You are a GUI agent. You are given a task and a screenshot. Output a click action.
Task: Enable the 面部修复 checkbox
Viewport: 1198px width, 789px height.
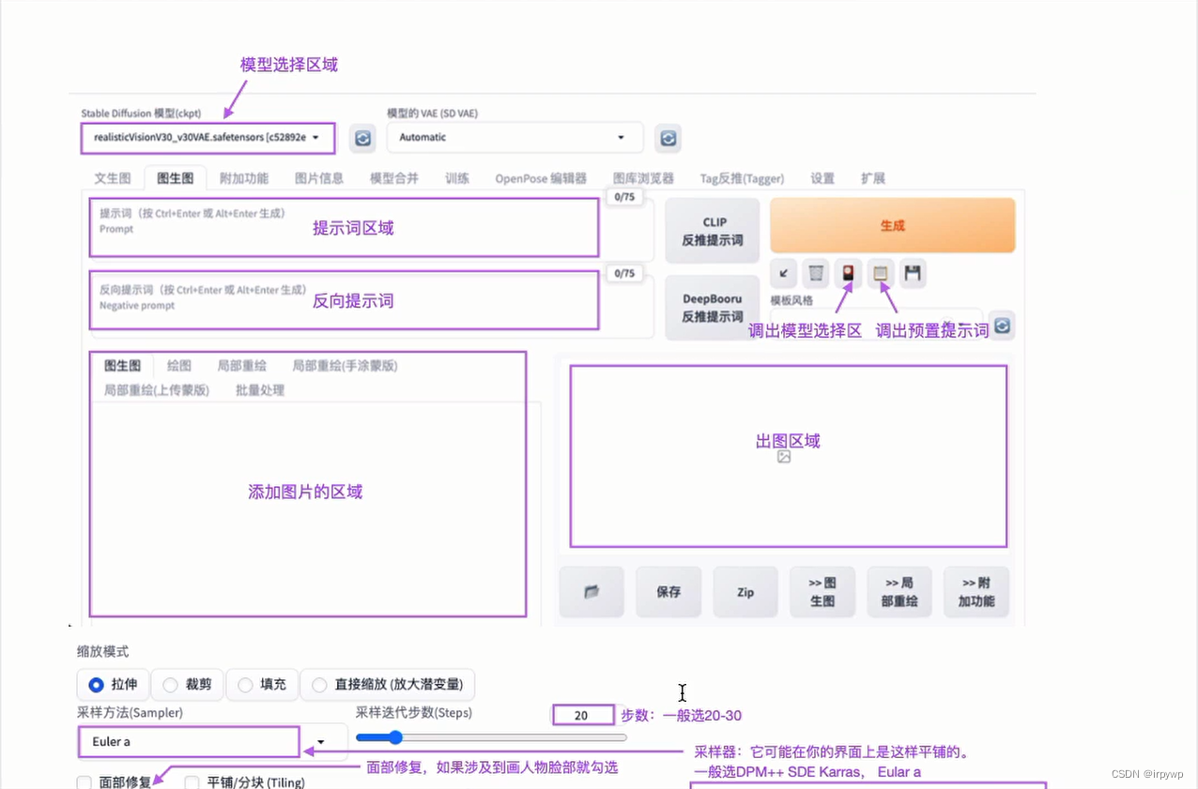pos(84,782)
